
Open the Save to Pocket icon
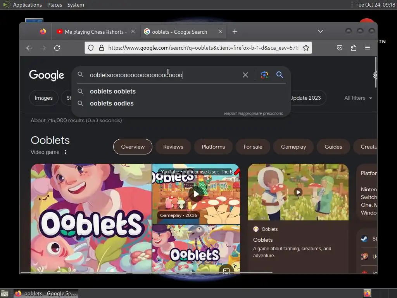point(340,48)
